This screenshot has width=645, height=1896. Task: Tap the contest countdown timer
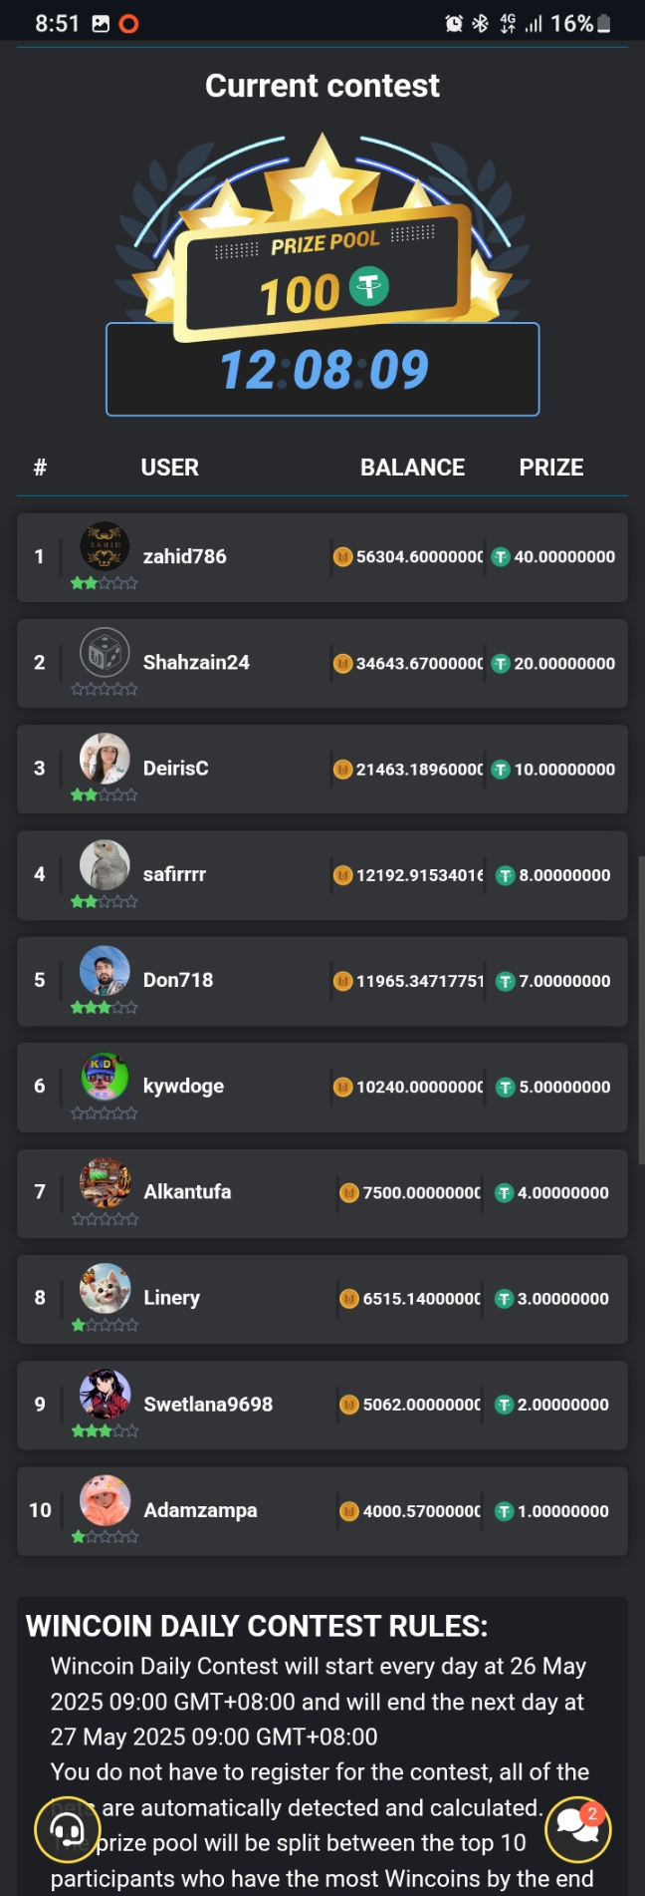(x=323, y=370)
